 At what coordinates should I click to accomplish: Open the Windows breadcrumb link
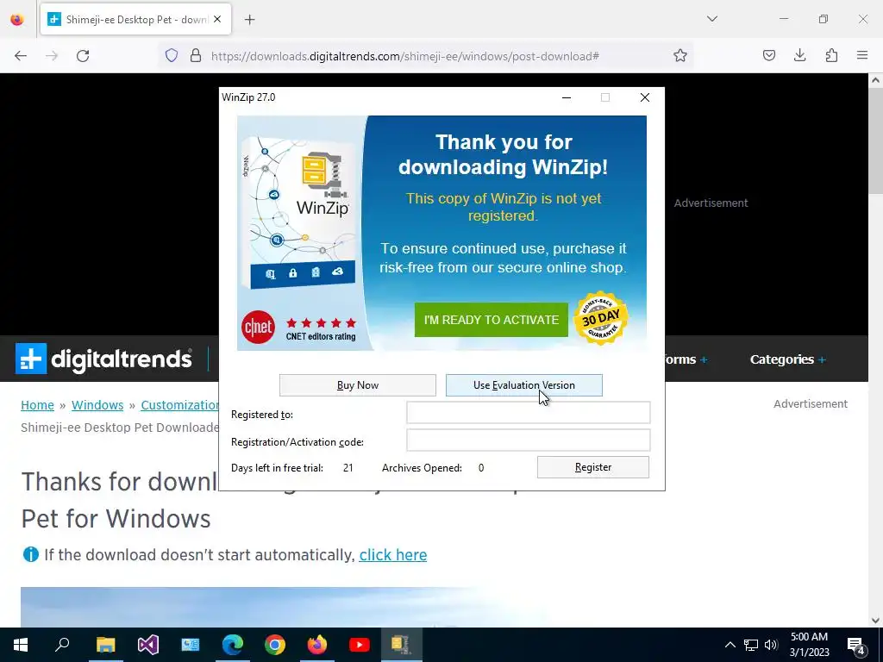coord(97,405)
